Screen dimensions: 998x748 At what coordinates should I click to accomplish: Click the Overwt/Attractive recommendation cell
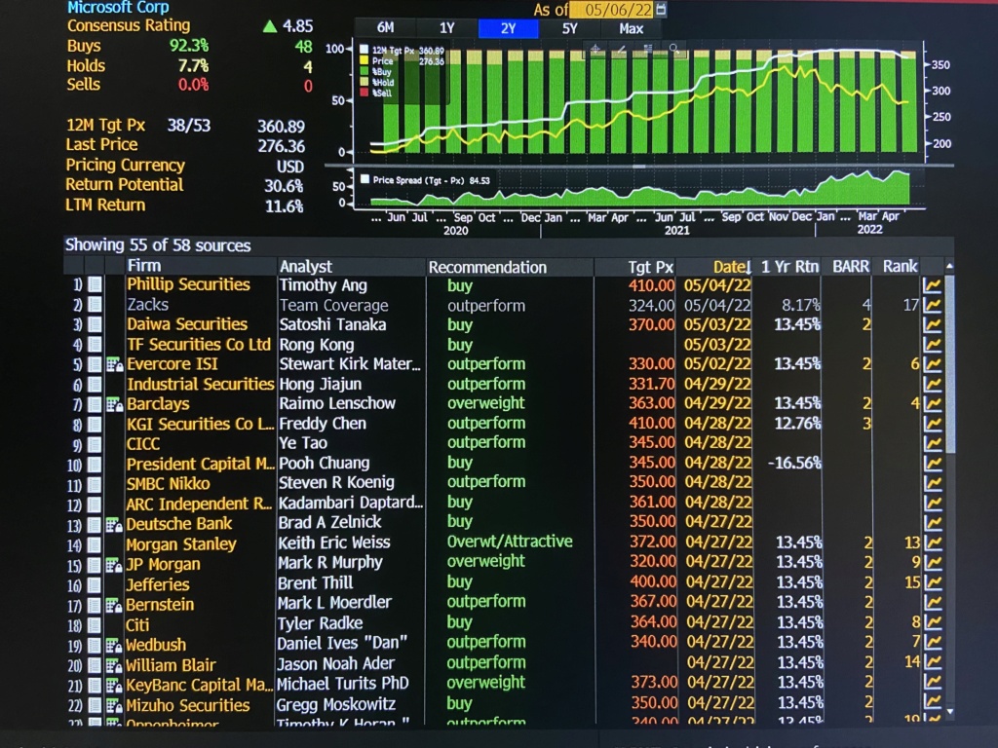pyautogui.click(x=510, y=542)
